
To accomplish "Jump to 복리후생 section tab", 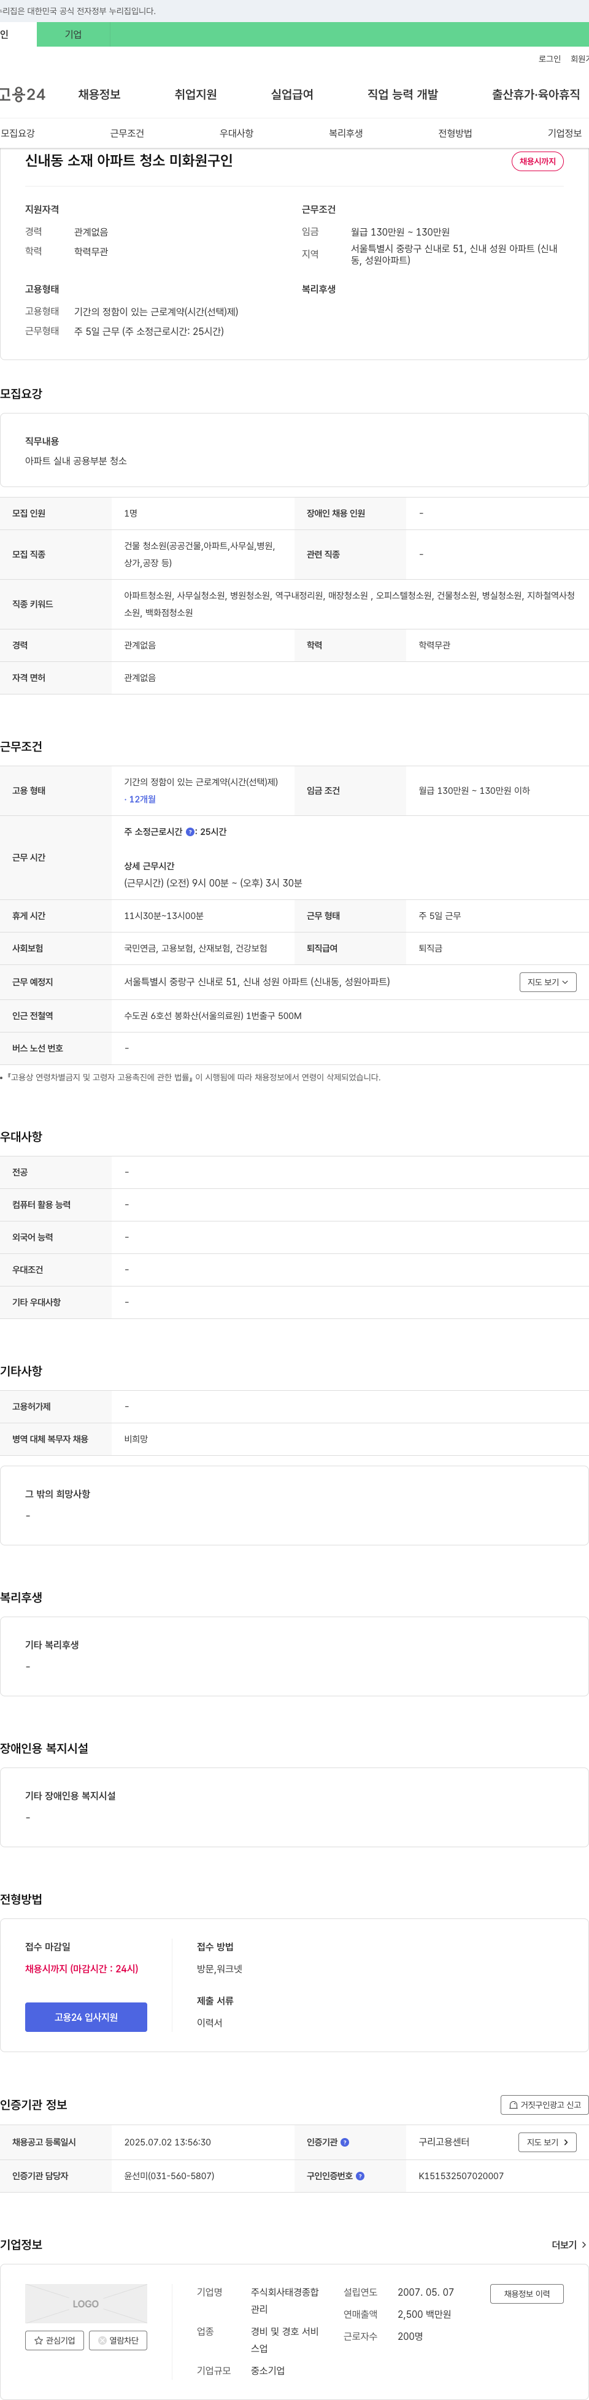I will (346, 133).
